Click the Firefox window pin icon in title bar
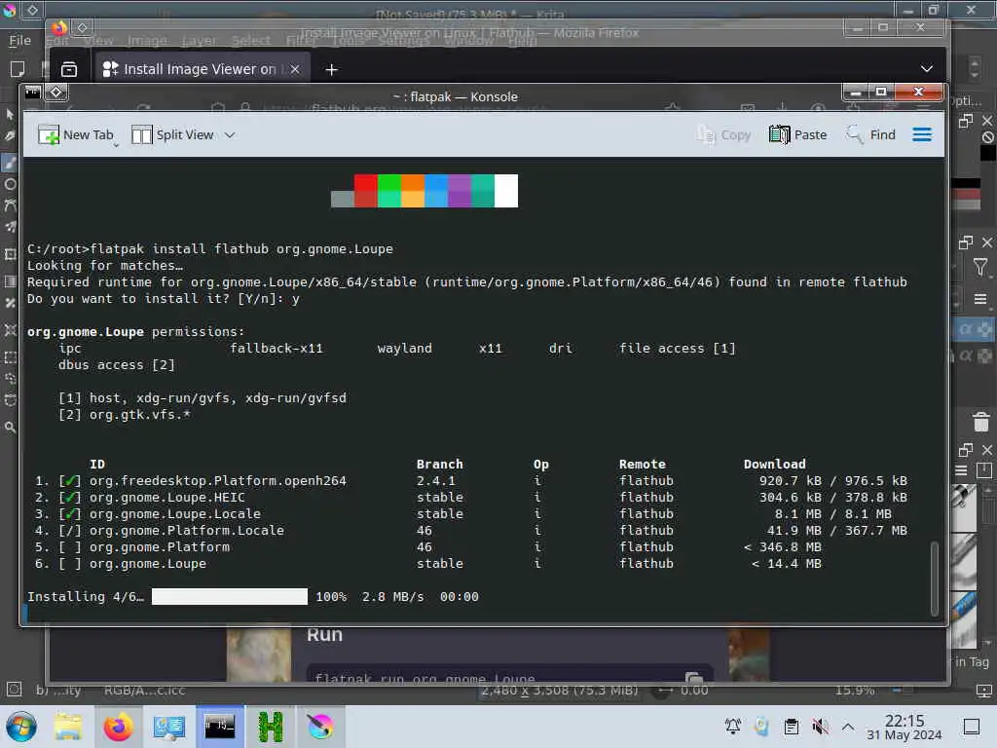 click(83, 27)
